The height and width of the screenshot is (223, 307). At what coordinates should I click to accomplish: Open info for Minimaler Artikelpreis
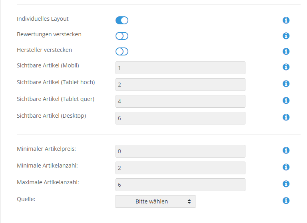pyautogui.click(x=286, y=150)
